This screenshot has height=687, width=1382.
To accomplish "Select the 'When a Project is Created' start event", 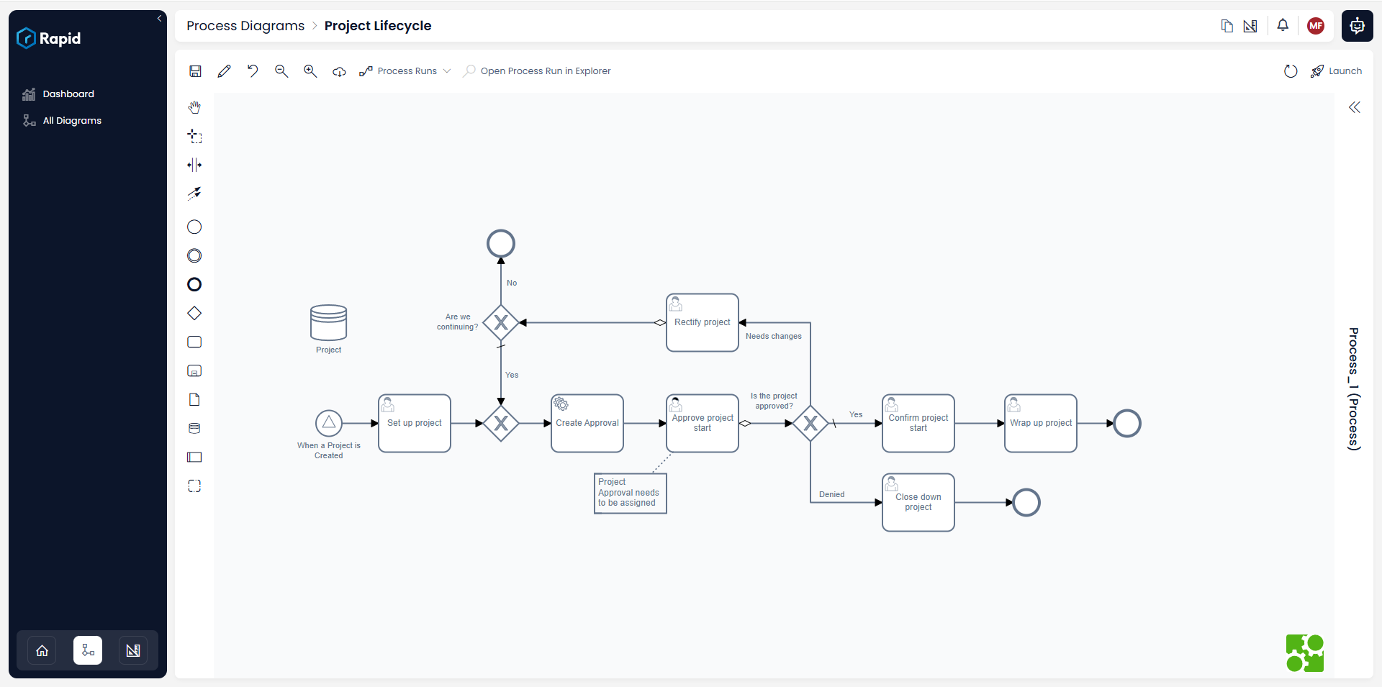I will pos(329,423).
